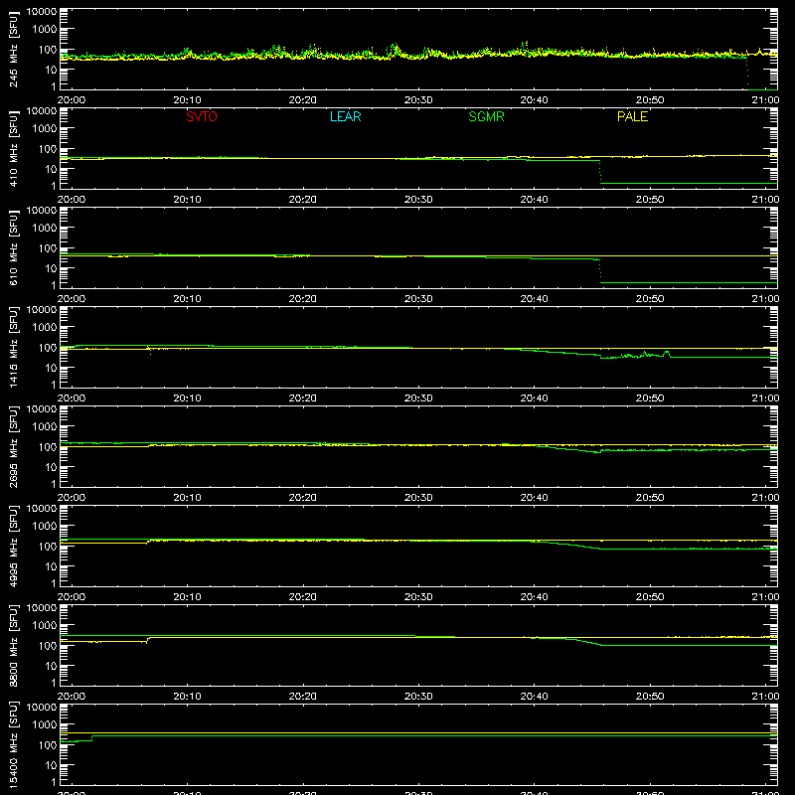This screenshot has width=795, height=795.
Task: Click the cyan LEAR station label
Action: click(345, 116)
